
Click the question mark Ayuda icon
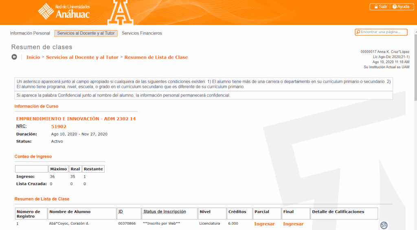click(394, 7)
